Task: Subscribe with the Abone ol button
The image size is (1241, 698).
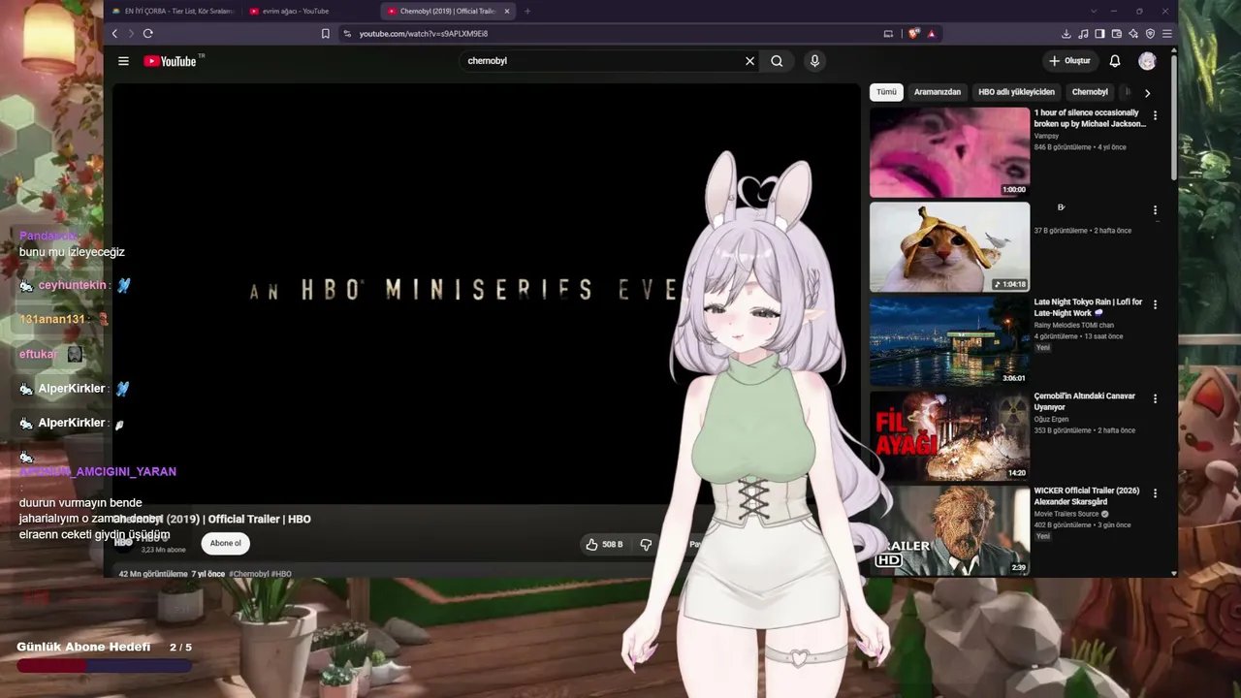Action: pyautogui.click(x=225, y=544)
